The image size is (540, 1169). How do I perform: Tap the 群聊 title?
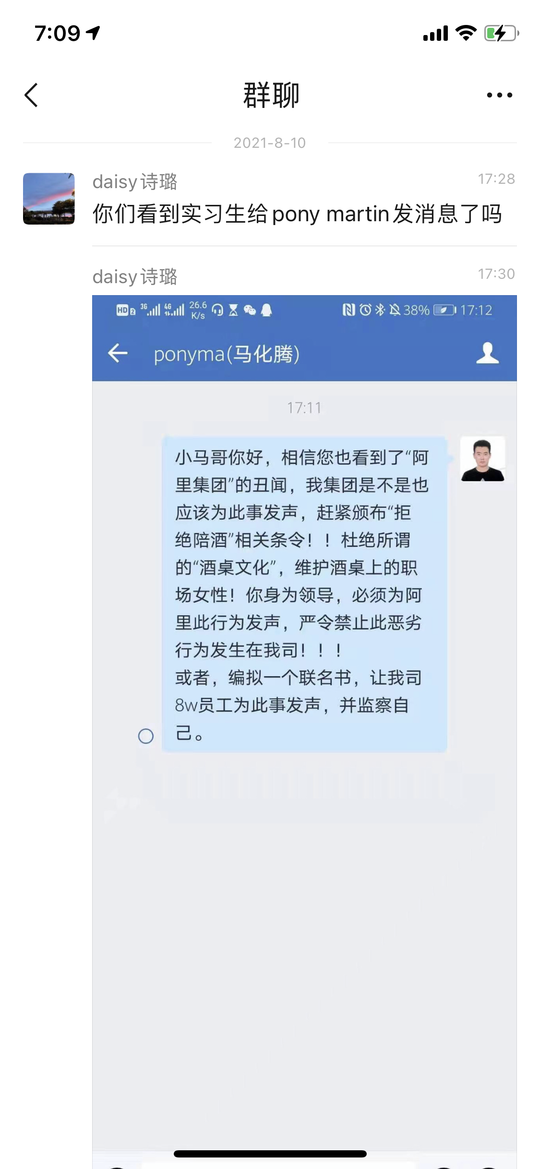[271, 95]
